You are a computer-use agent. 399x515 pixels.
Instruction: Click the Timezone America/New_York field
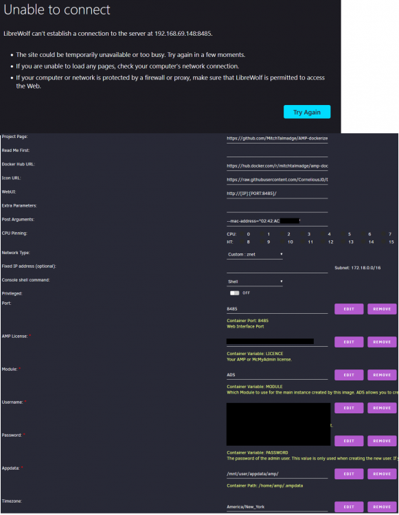click(277, 507)
